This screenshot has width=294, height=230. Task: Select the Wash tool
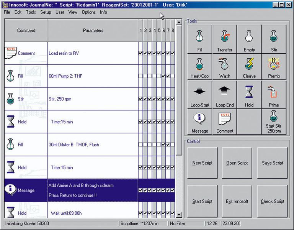224,67
